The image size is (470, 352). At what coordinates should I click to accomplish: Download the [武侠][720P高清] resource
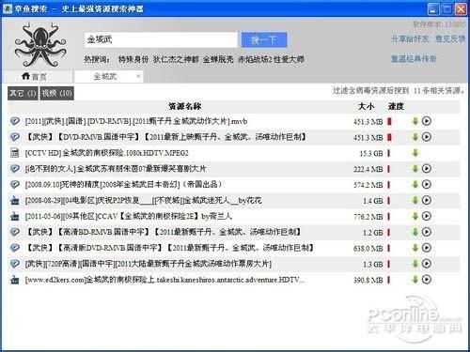click(415, 264)
